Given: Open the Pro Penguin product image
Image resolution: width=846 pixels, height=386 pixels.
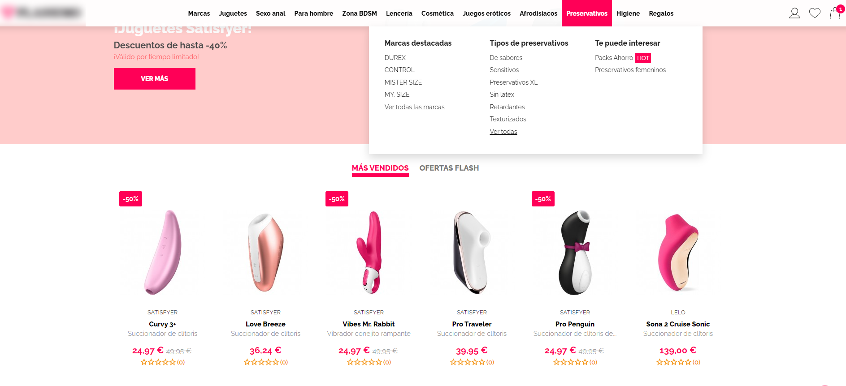Looking at the screenshot, I should click(575, 252).
